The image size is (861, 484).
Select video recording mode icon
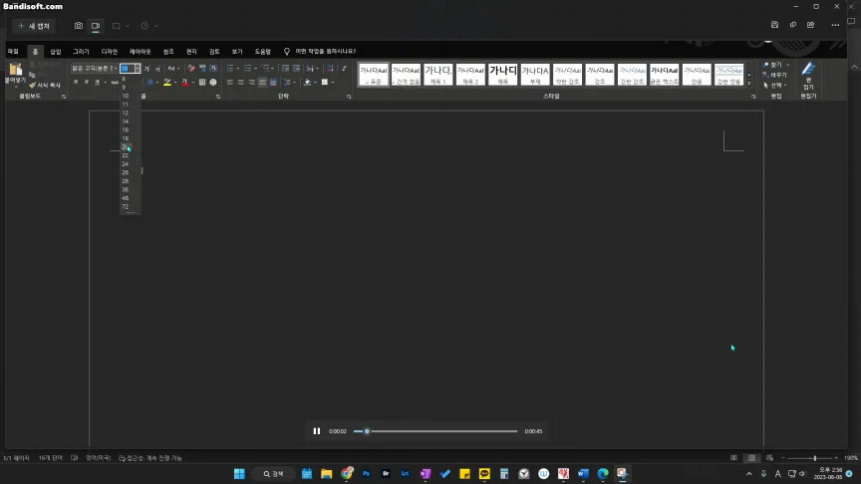click(96, 26)
